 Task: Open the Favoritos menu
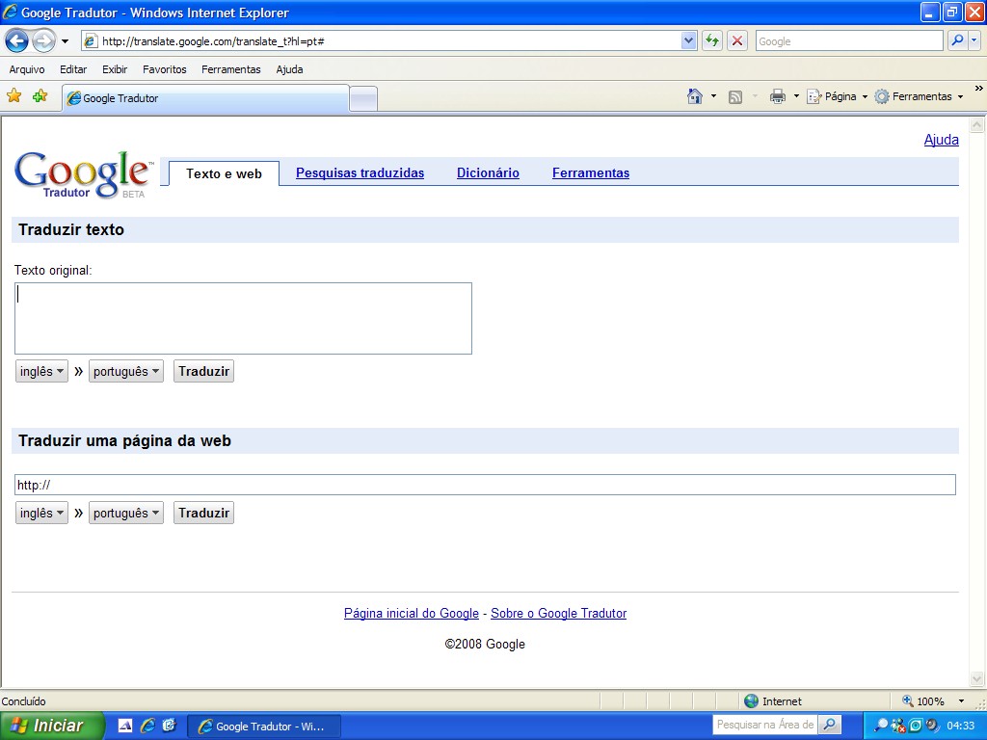[164, 69]
